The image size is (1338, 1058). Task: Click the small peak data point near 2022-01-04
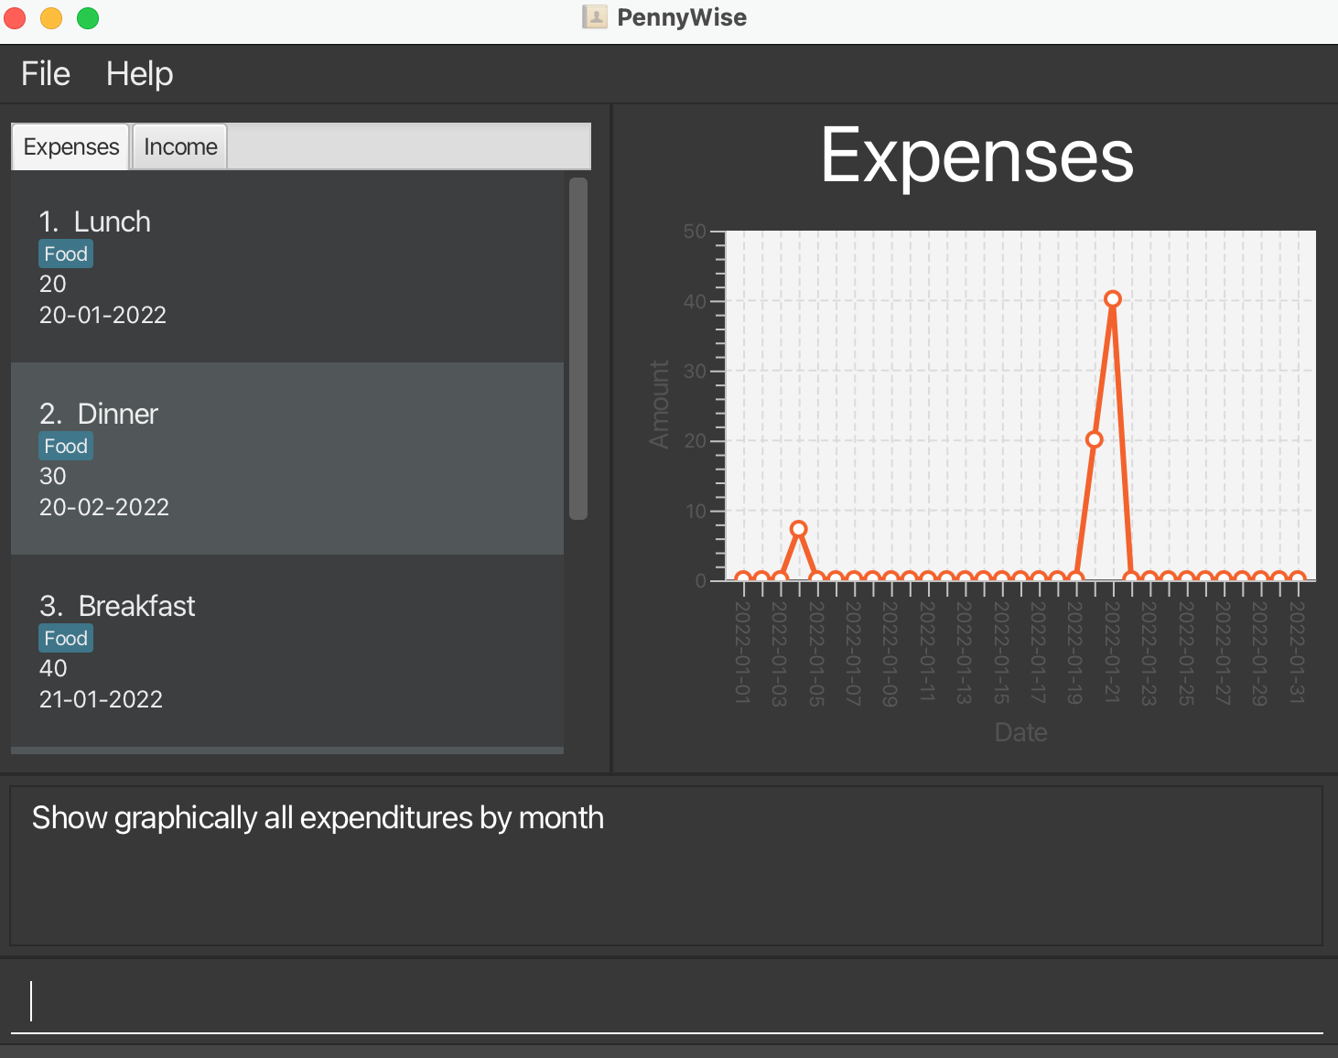798,529
